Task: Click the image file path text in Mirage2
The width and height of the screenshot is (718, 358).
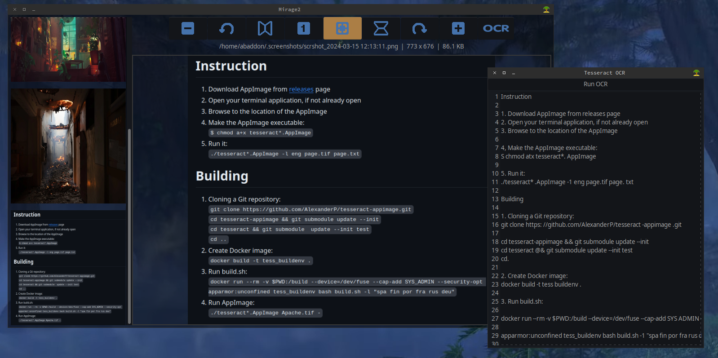Action: pyautogui.click(x=309, y=46)
